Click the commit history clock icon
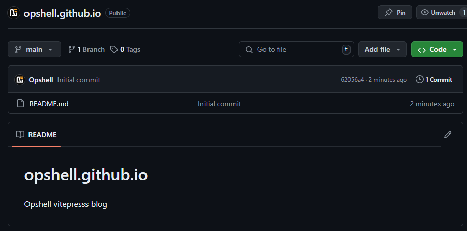Image resolution: width=467 pixels, height=231 pixels. tap(419, 79)
